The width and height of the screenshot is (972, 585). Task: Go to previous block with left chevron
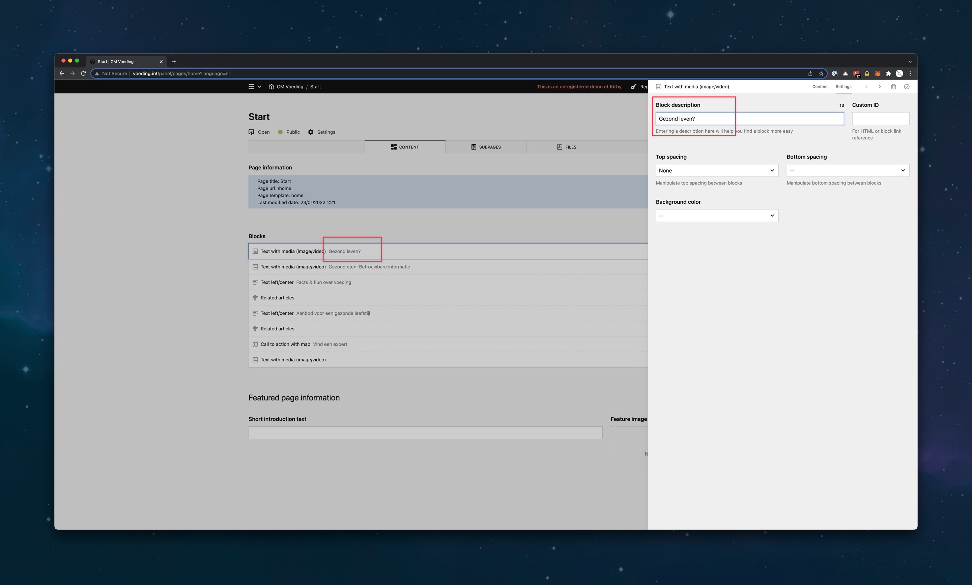point(866,87)
